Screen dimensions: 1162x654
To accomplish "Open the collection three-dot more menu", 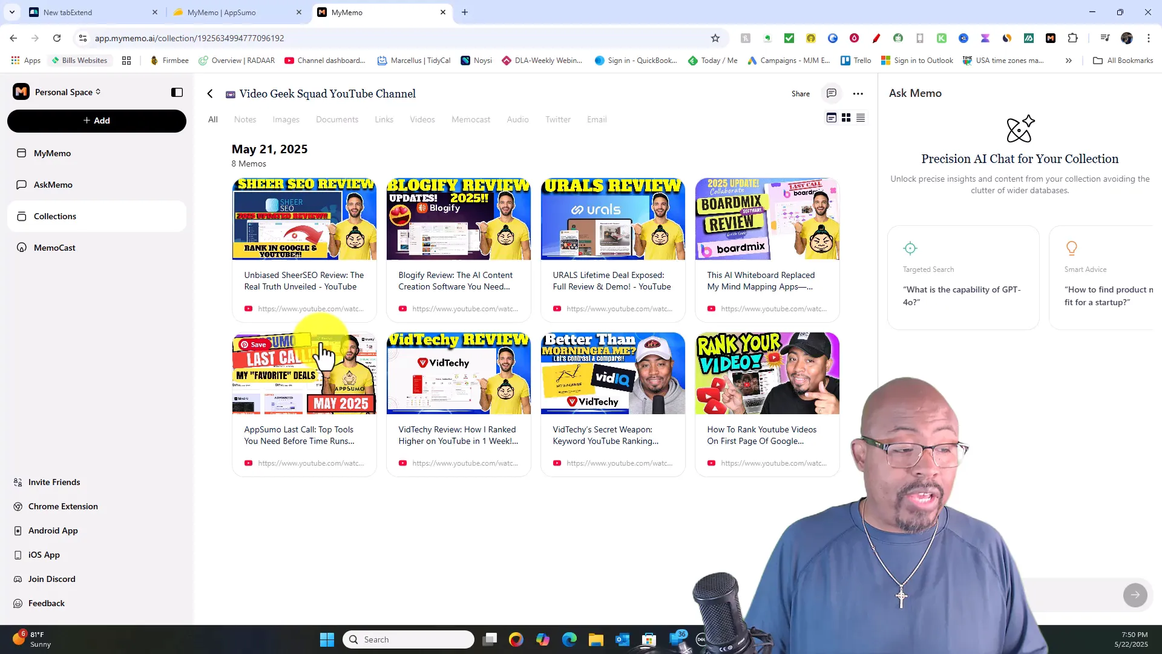I will [x=858, y=94].
